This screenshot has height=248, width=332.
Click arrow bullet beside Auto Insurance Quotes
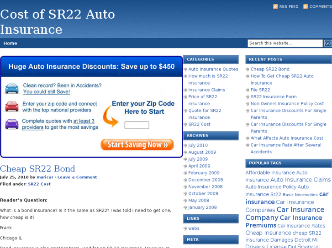pos(185,69)
